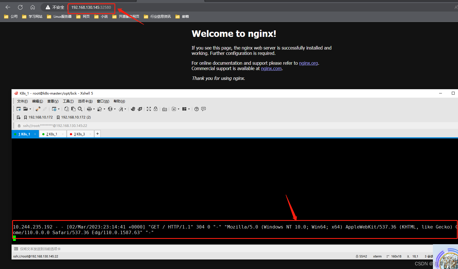Click the file transfer icon
Screen dimensions: 458x269
click(99, 109)
